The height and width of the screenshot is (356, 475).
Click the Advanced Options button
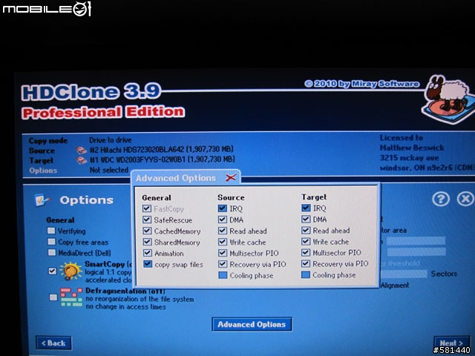[x=252, y=324]
